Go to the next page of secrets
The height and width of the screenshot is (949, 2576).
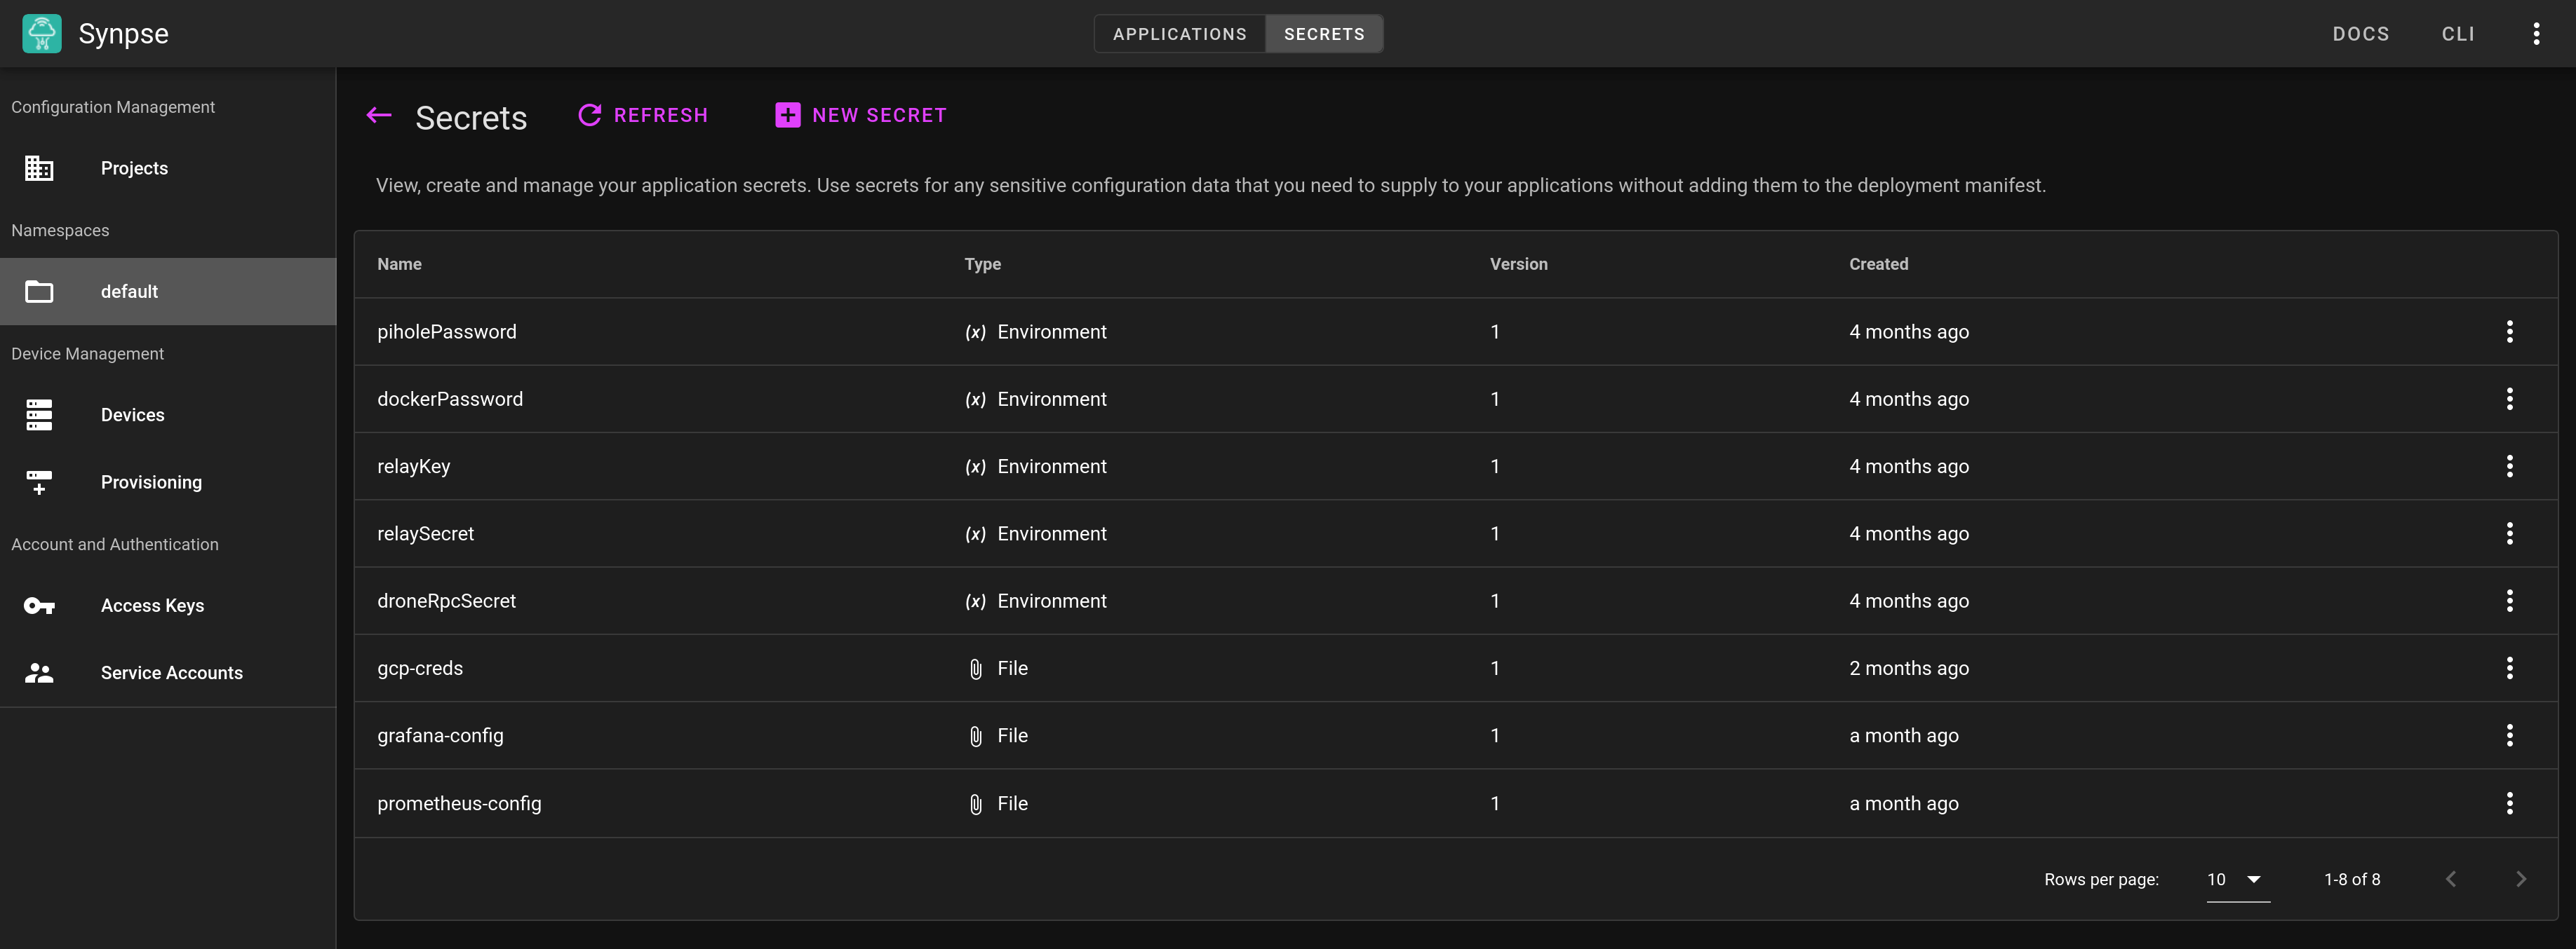coord(2520,879)
